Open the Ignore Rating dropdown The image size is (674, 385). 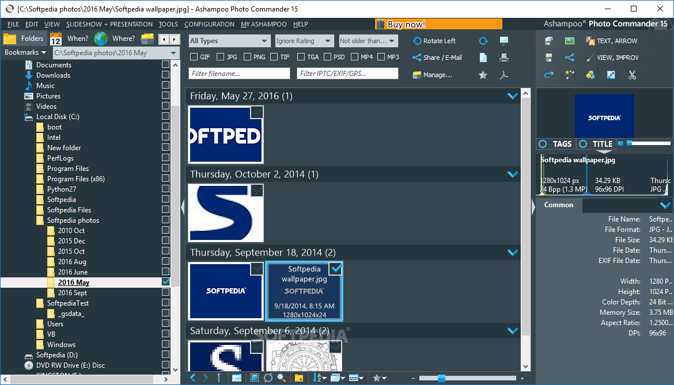point(304,41)
